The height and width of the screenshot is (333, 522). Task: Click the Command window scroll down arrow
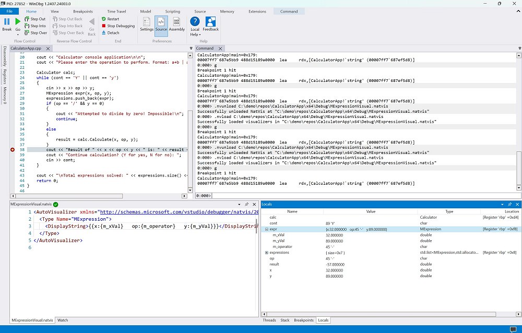tap(519, 188)
